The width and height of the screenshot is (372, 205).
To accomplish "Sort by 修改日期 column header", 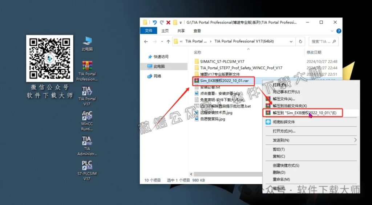I will [x=314, y=52].
